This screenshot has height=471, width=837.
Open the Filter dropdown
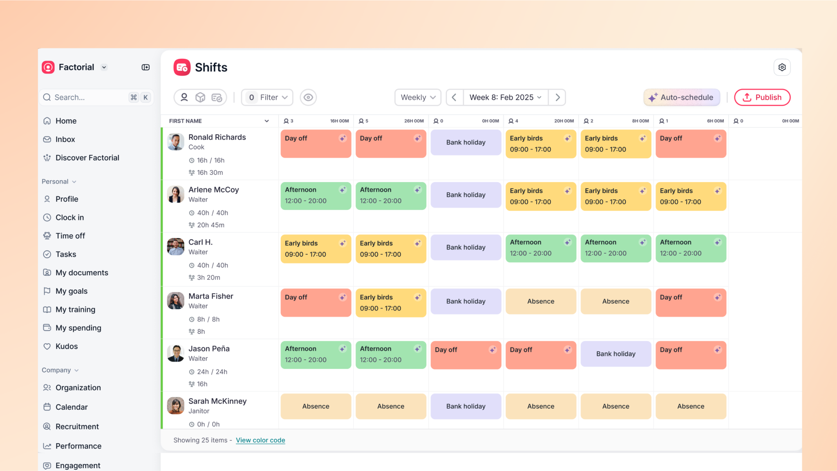[266, 97]
